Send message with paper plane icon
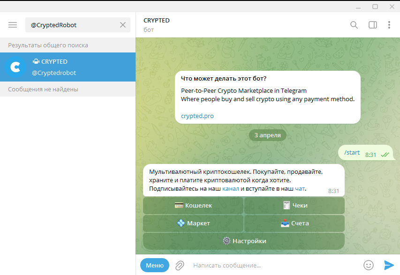Image resolution: width=400 pixels, height=275 pixels. point(389,265)
